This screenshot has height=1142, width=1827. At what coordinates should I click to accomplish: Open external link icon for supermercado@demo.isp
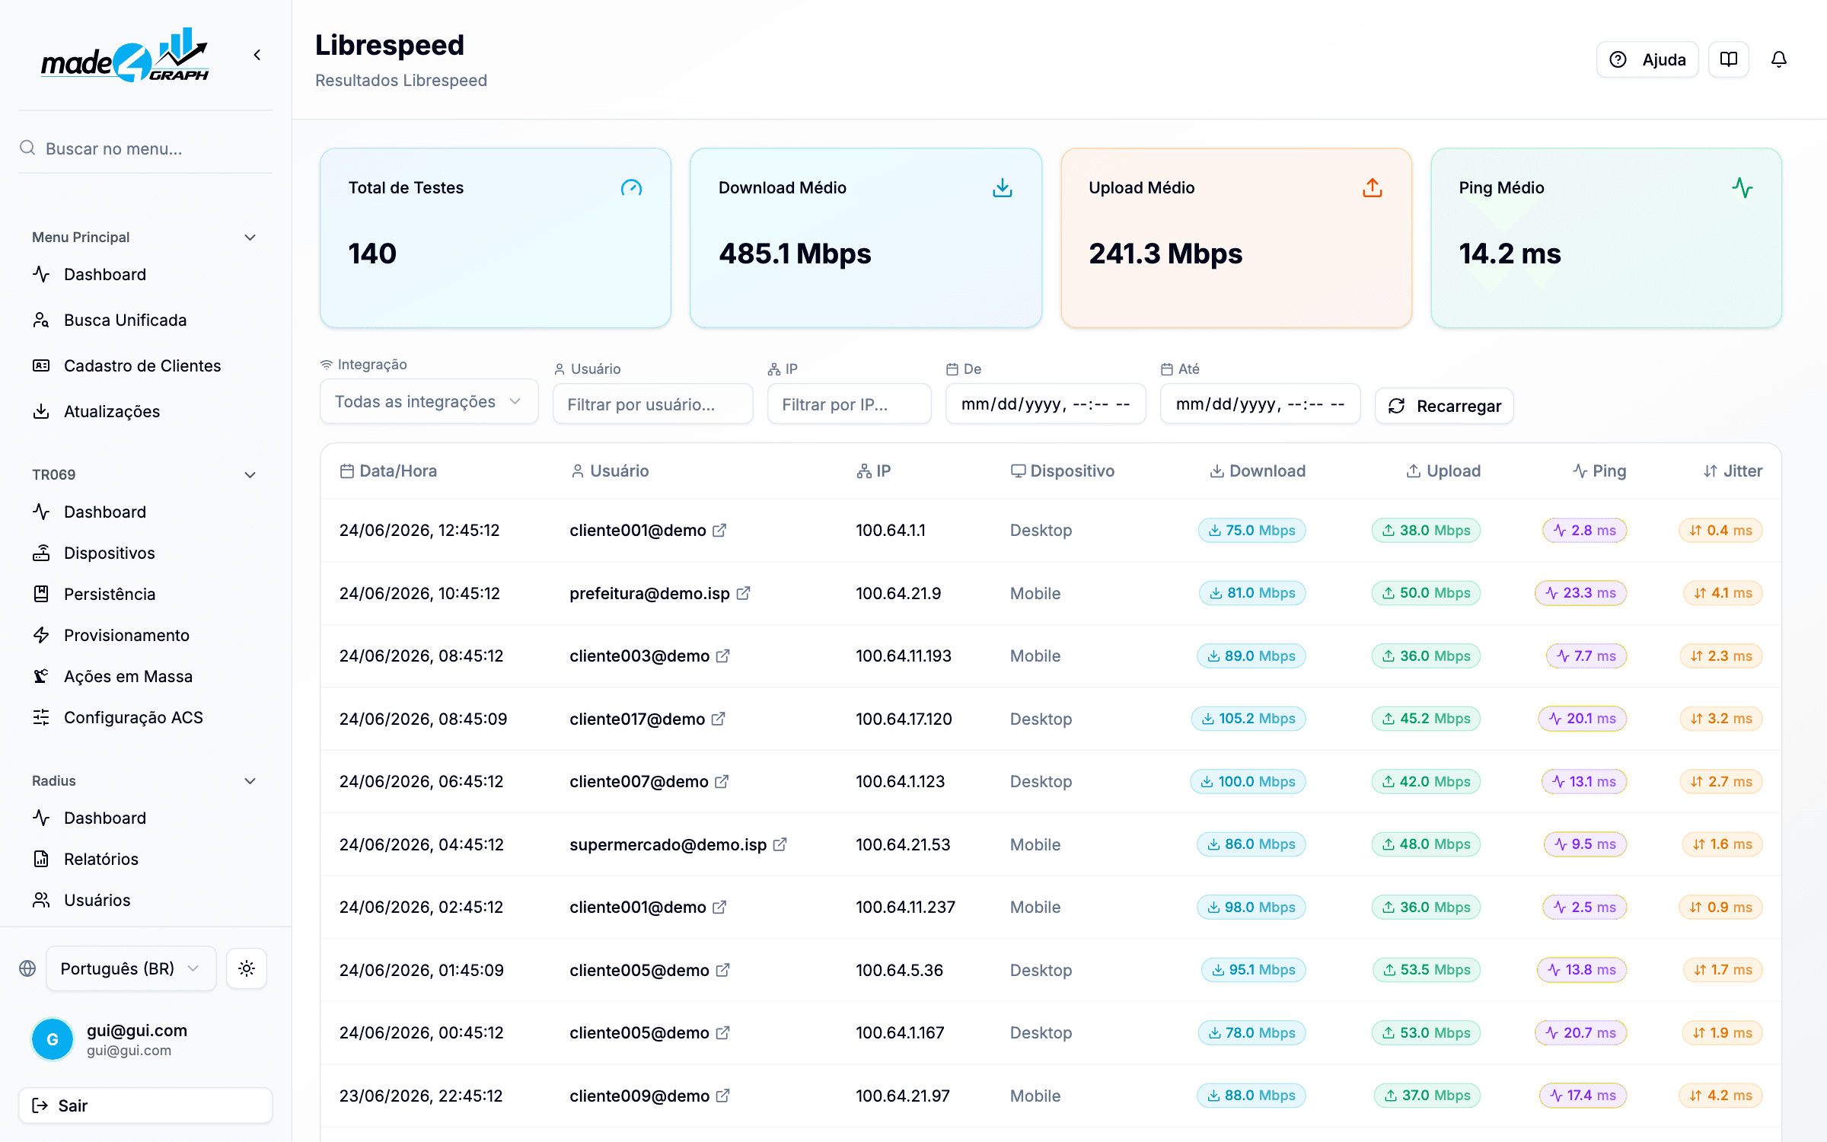(780, 844)
